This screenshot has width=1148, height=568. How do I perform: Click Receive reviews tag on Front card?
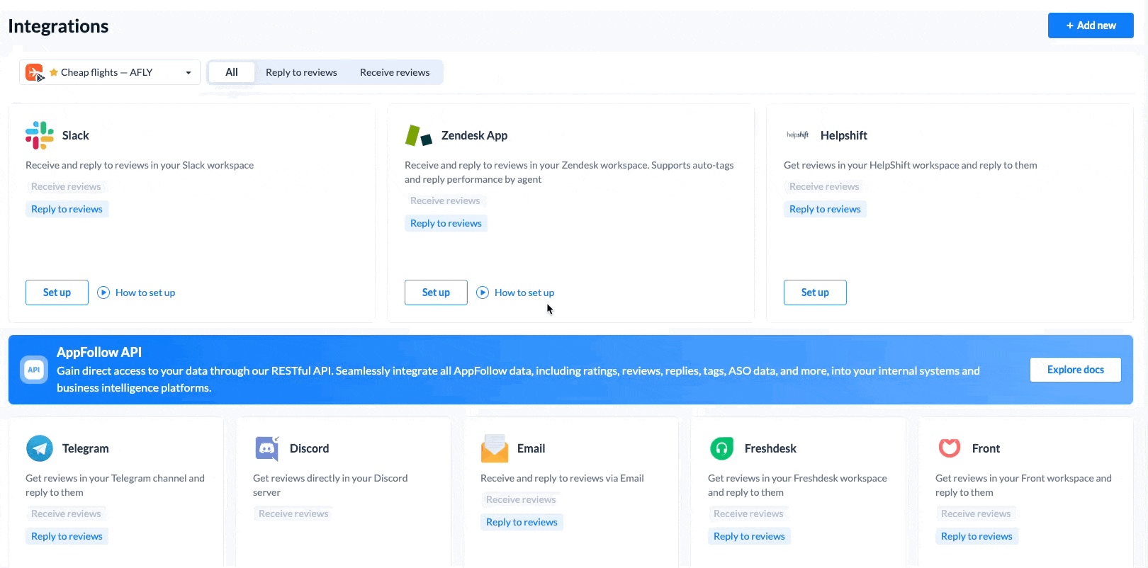point(976,513)
